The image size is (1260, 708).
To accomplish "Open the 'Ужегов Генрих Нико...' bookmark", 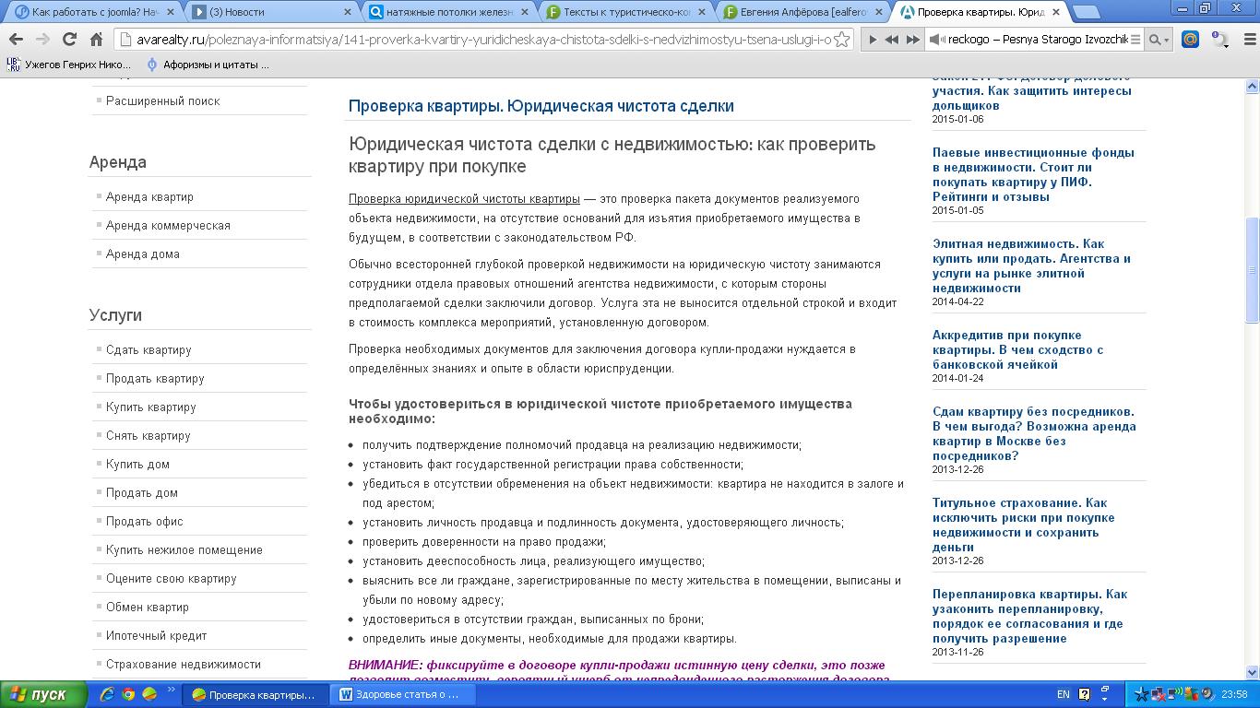I will click(69, 65).
